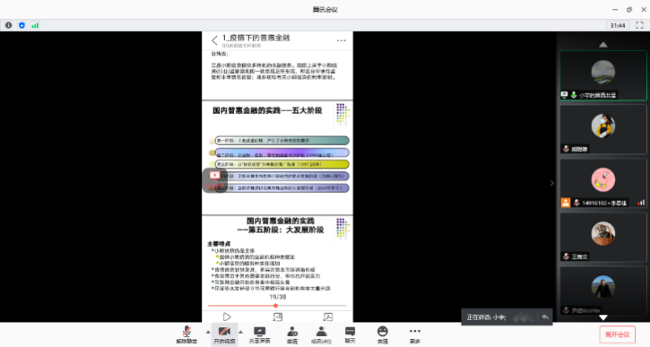Click the red Leave Meeting button

point(617,334)
